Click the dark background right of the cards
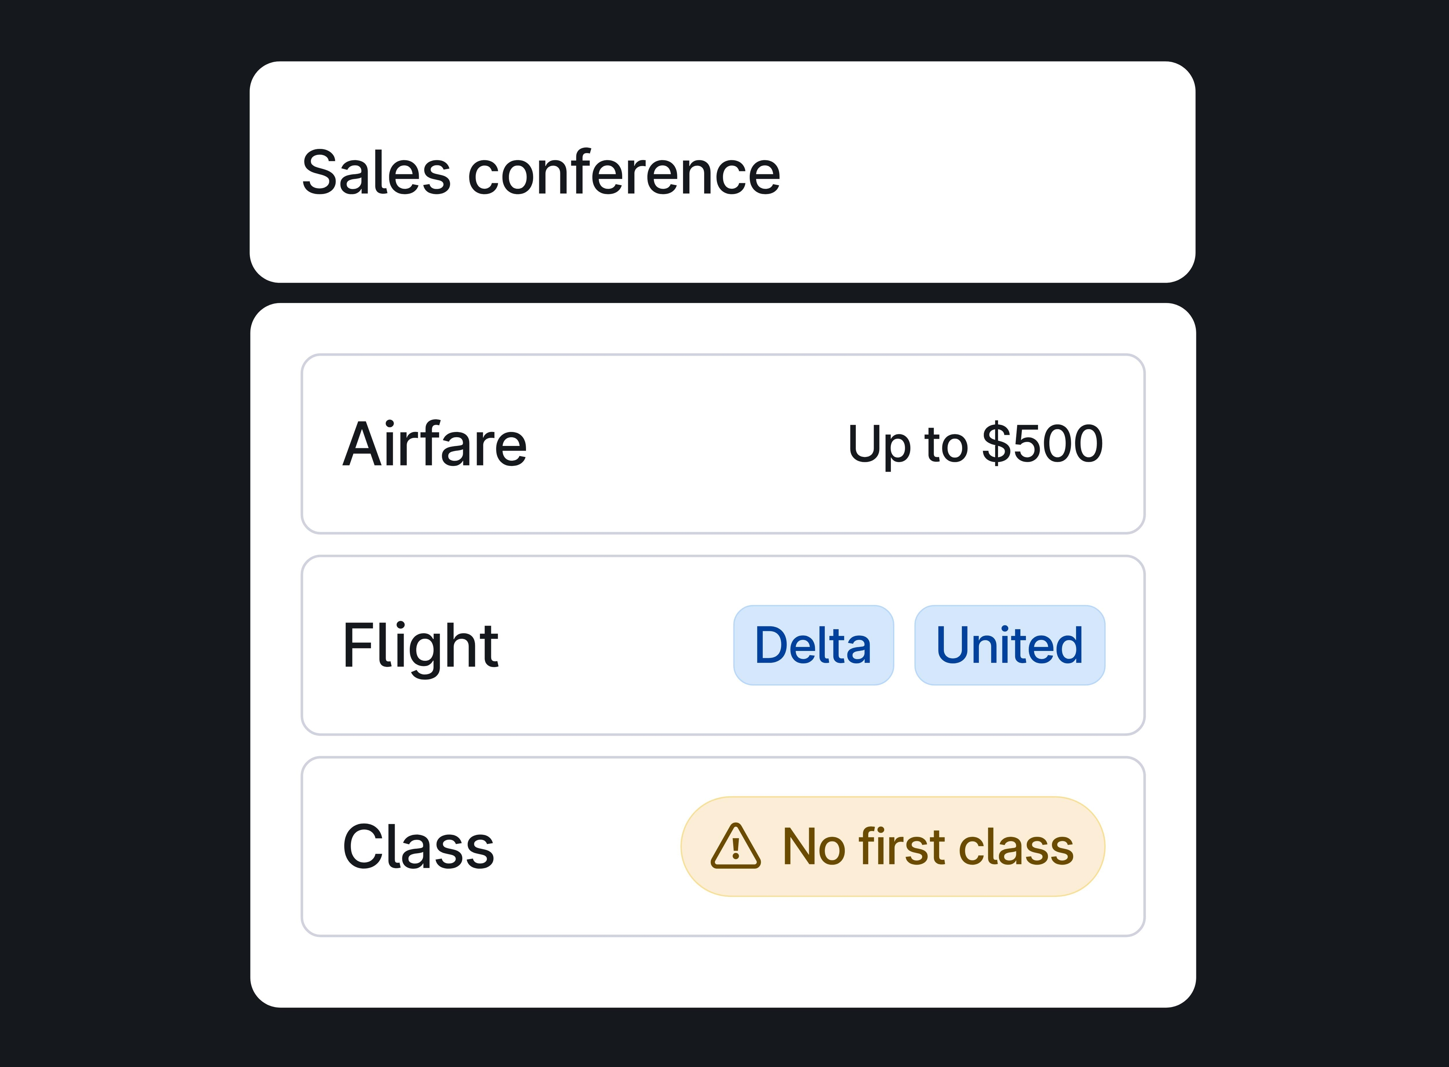The height and width of the screenshot is (1067, 1449). coord(1323,533)
